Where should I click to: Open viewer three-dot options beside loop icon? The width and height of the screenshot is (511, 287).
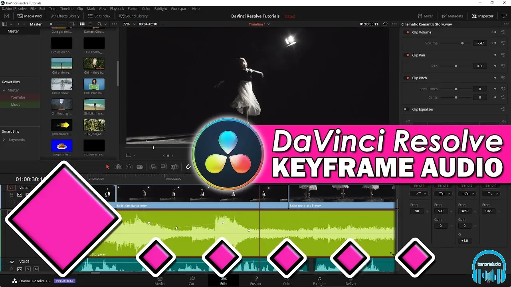[394, 24]
